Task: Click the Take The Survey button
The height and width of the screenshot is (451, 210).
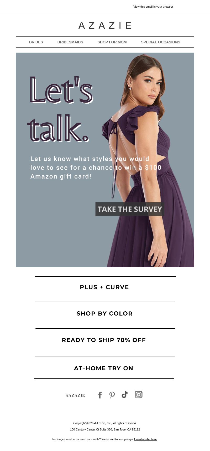Action: (x=130, y=209)
